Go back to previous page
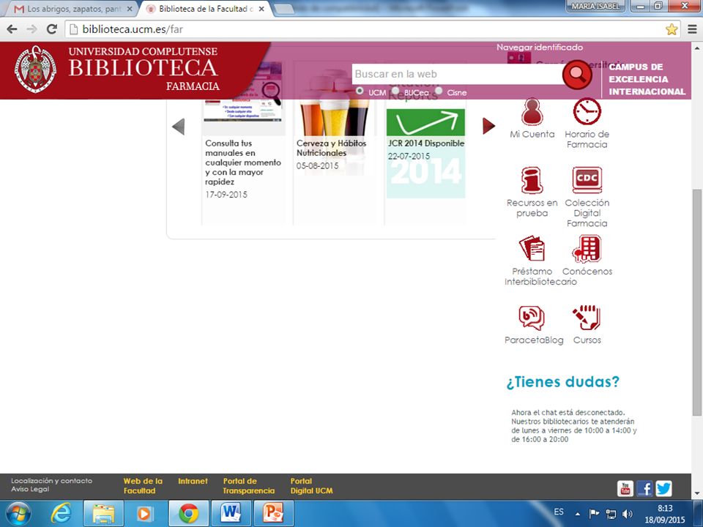 point(12,29)
